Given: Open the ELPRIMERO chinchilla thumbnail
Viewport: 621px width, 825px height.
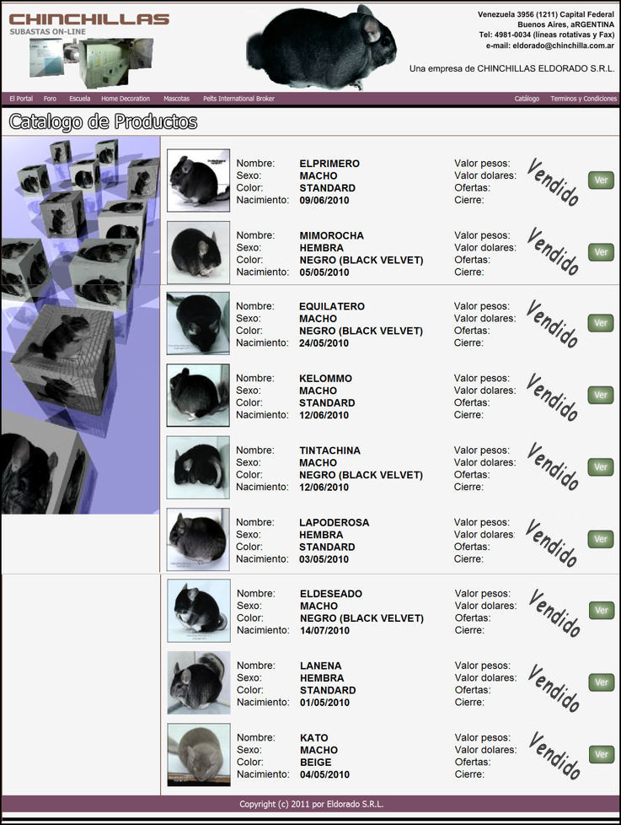Looking at the screenshot, I should (x=198, y=180).
